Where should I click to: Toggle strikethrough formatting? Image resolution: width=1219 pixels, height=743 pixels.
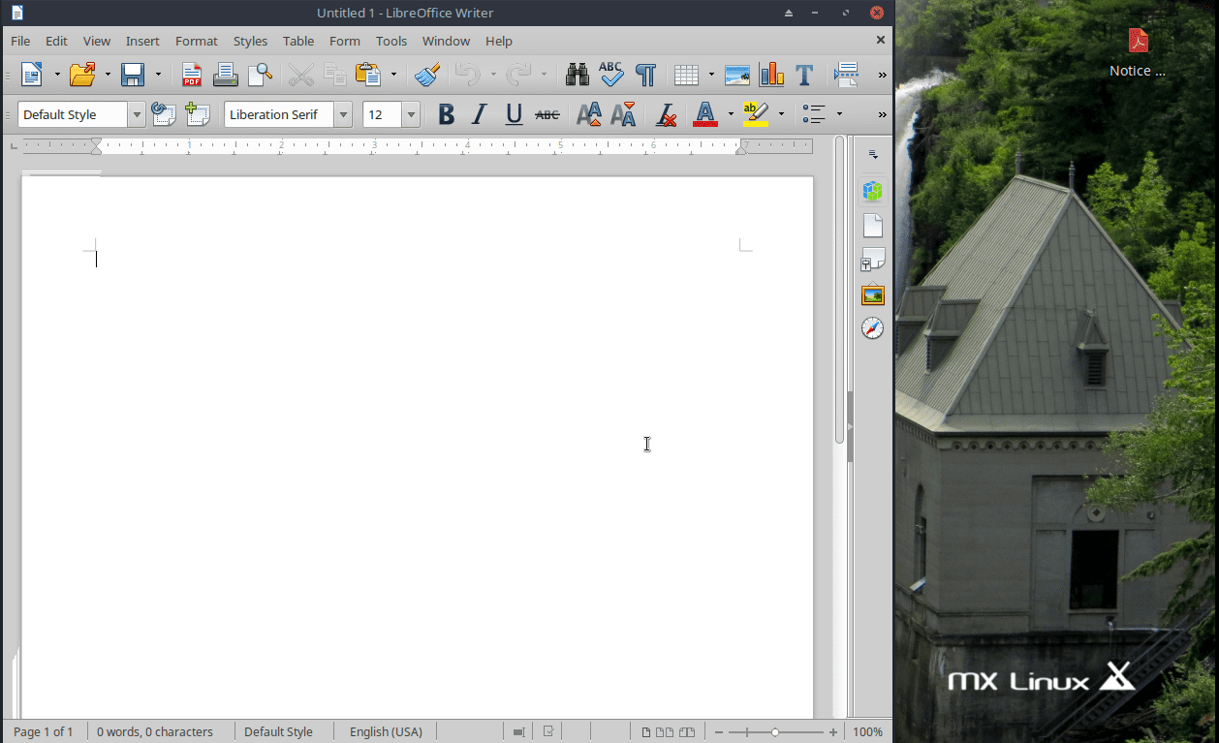[547, 114]
